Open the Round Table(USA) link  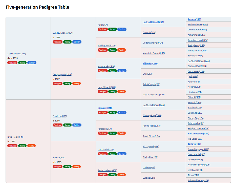click(x=152, y=126)
